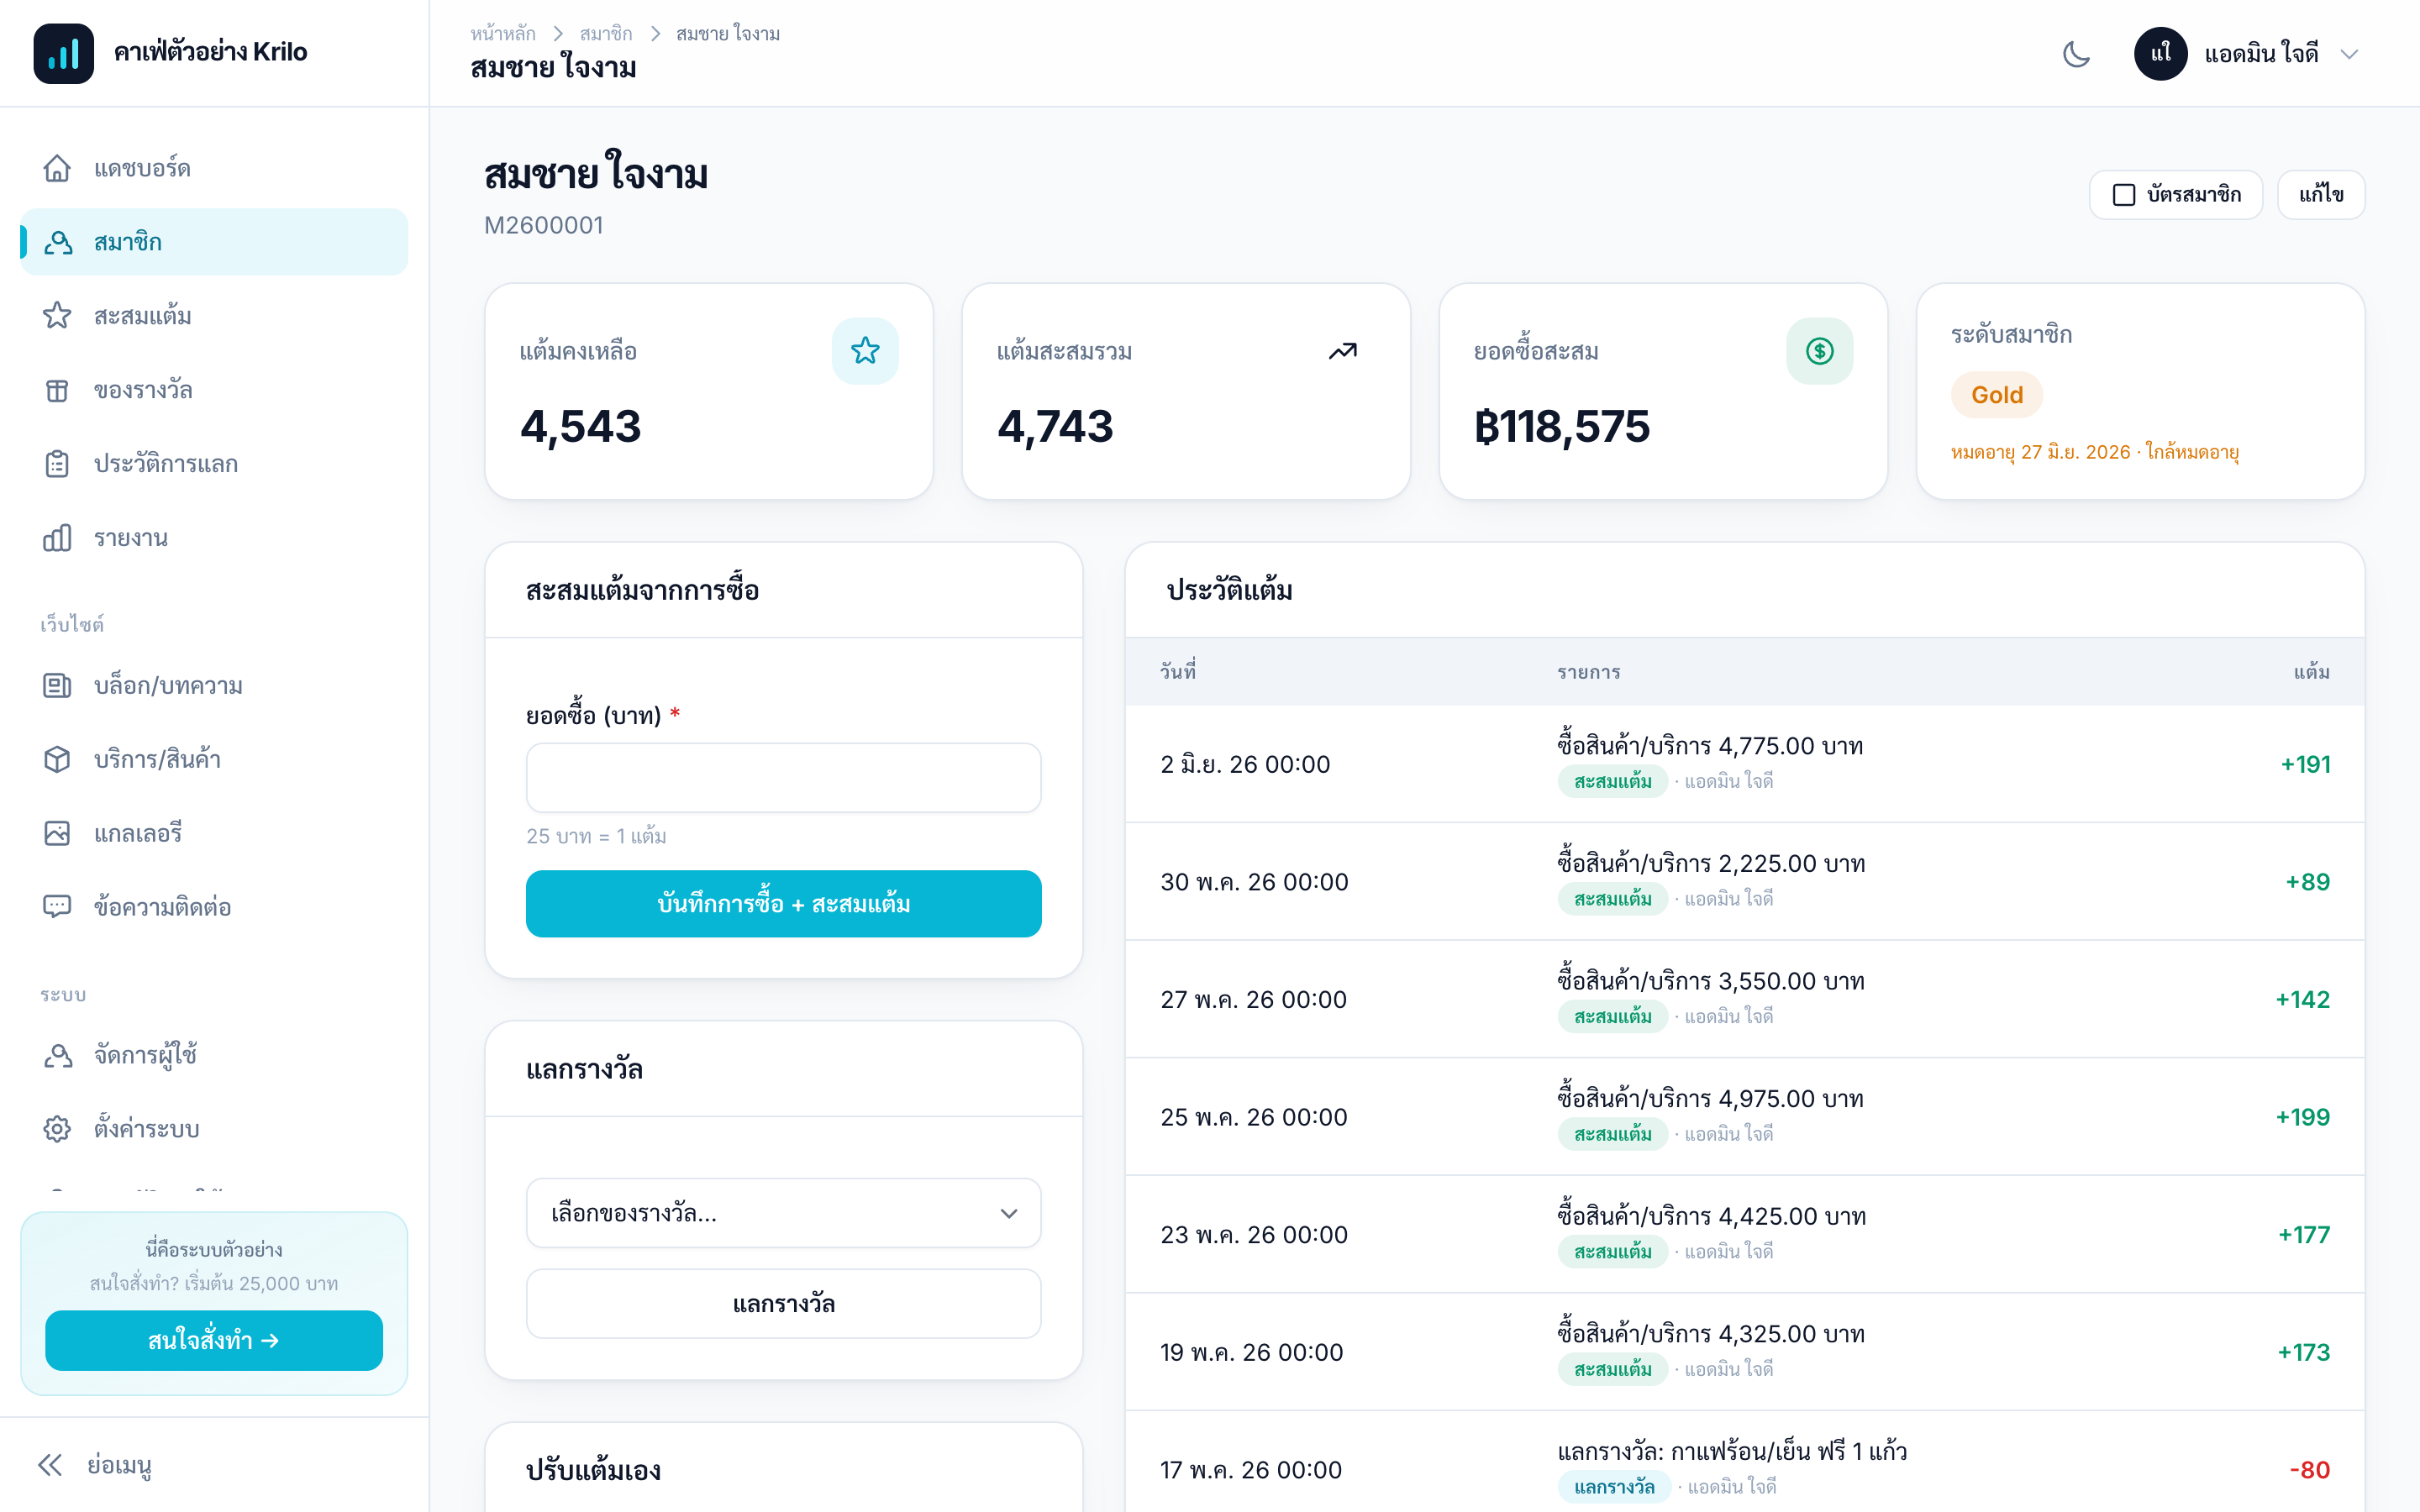Click the dollar coin icon on ยอดซื้อสะสม card

point(1819,351)
